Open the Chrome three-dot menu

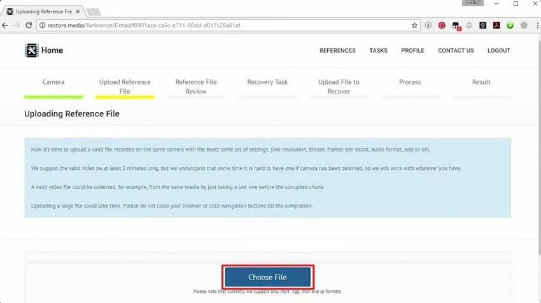[537, 25]
